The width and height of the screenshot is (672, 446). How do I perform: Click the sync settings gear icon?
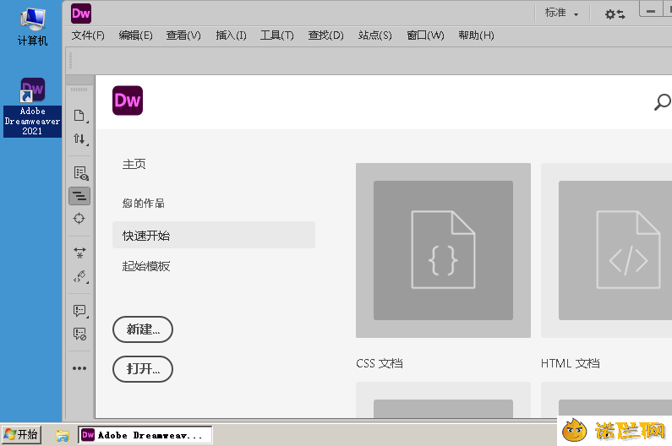point(615,14)
